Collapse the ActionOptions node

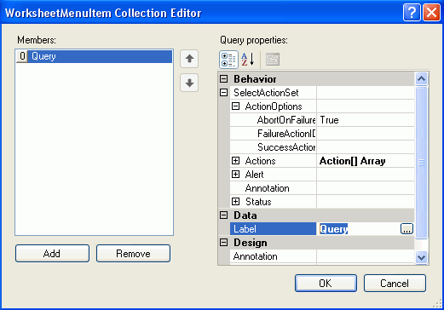[x=235, y=106]
